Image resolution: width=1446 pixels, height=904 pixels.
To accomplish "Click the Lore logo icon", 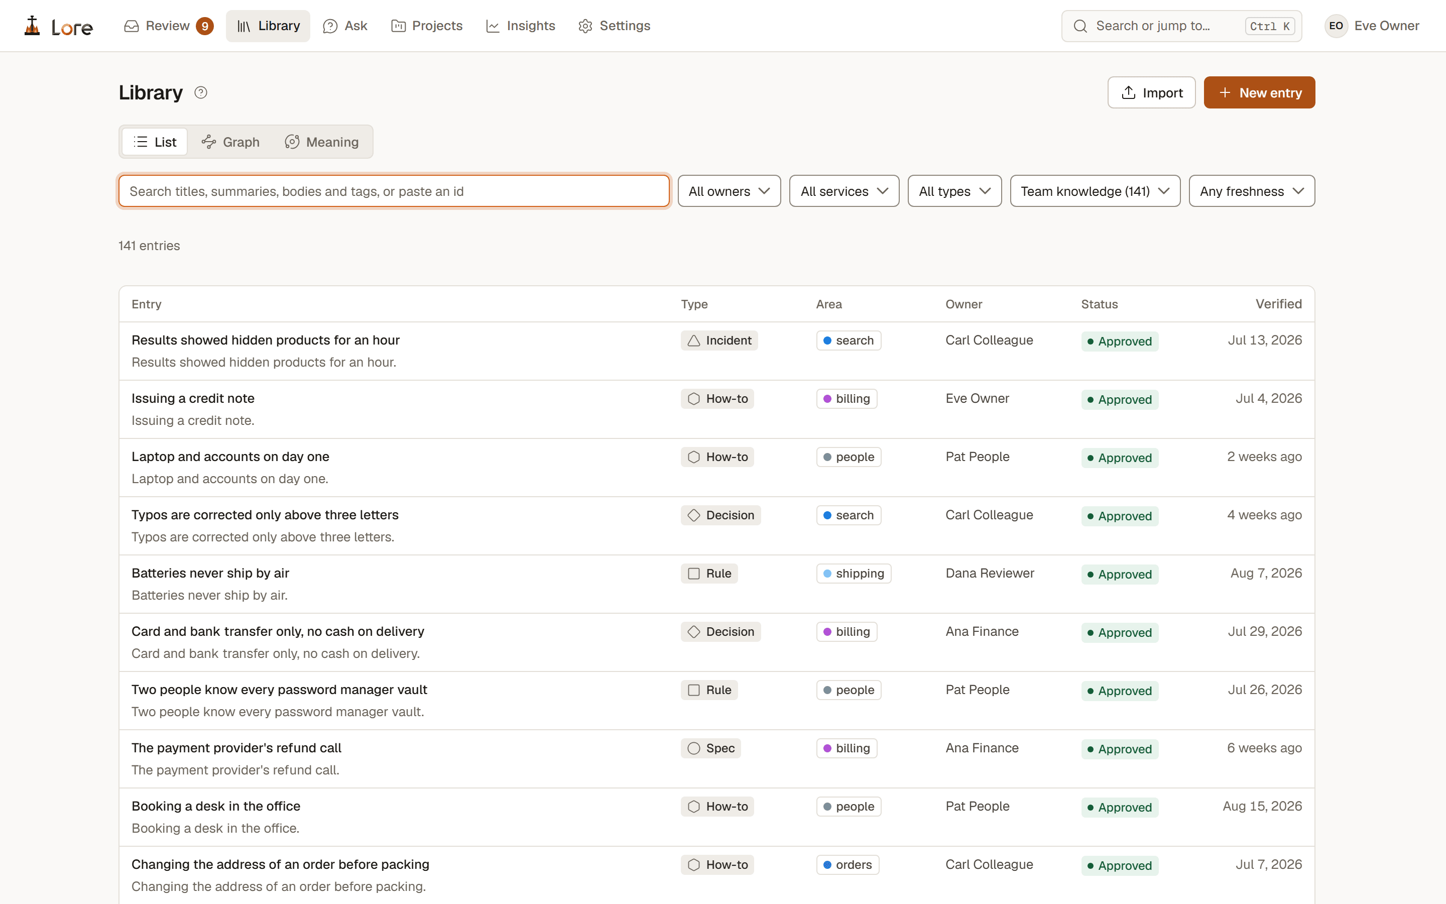I will point(32,26).
